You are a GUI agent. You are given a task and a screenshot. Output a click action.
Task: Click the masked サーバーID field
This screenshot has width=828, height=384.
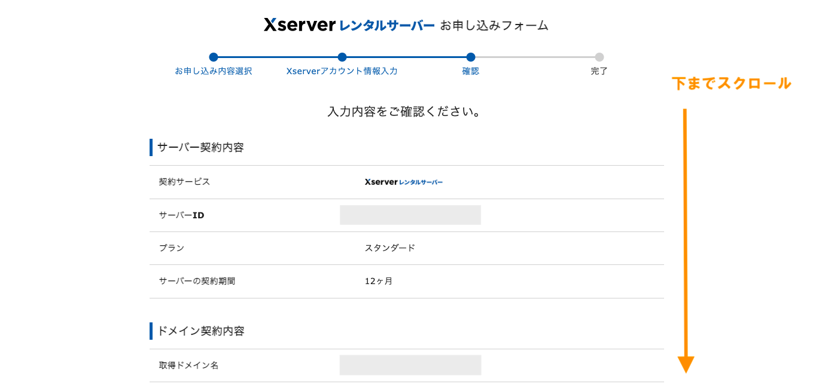(x=410, y=215)
